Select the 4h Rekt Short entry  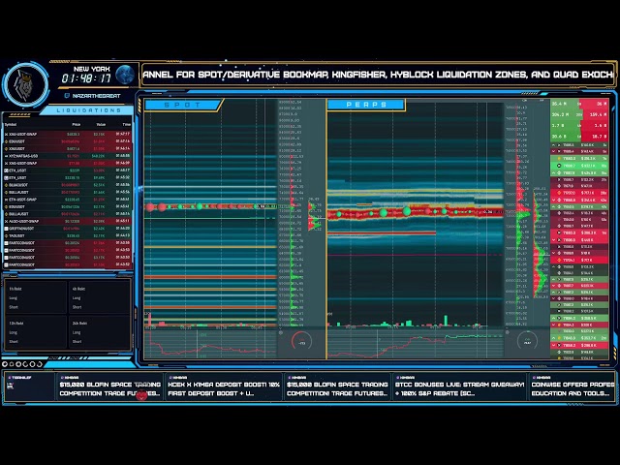(76, 309)
